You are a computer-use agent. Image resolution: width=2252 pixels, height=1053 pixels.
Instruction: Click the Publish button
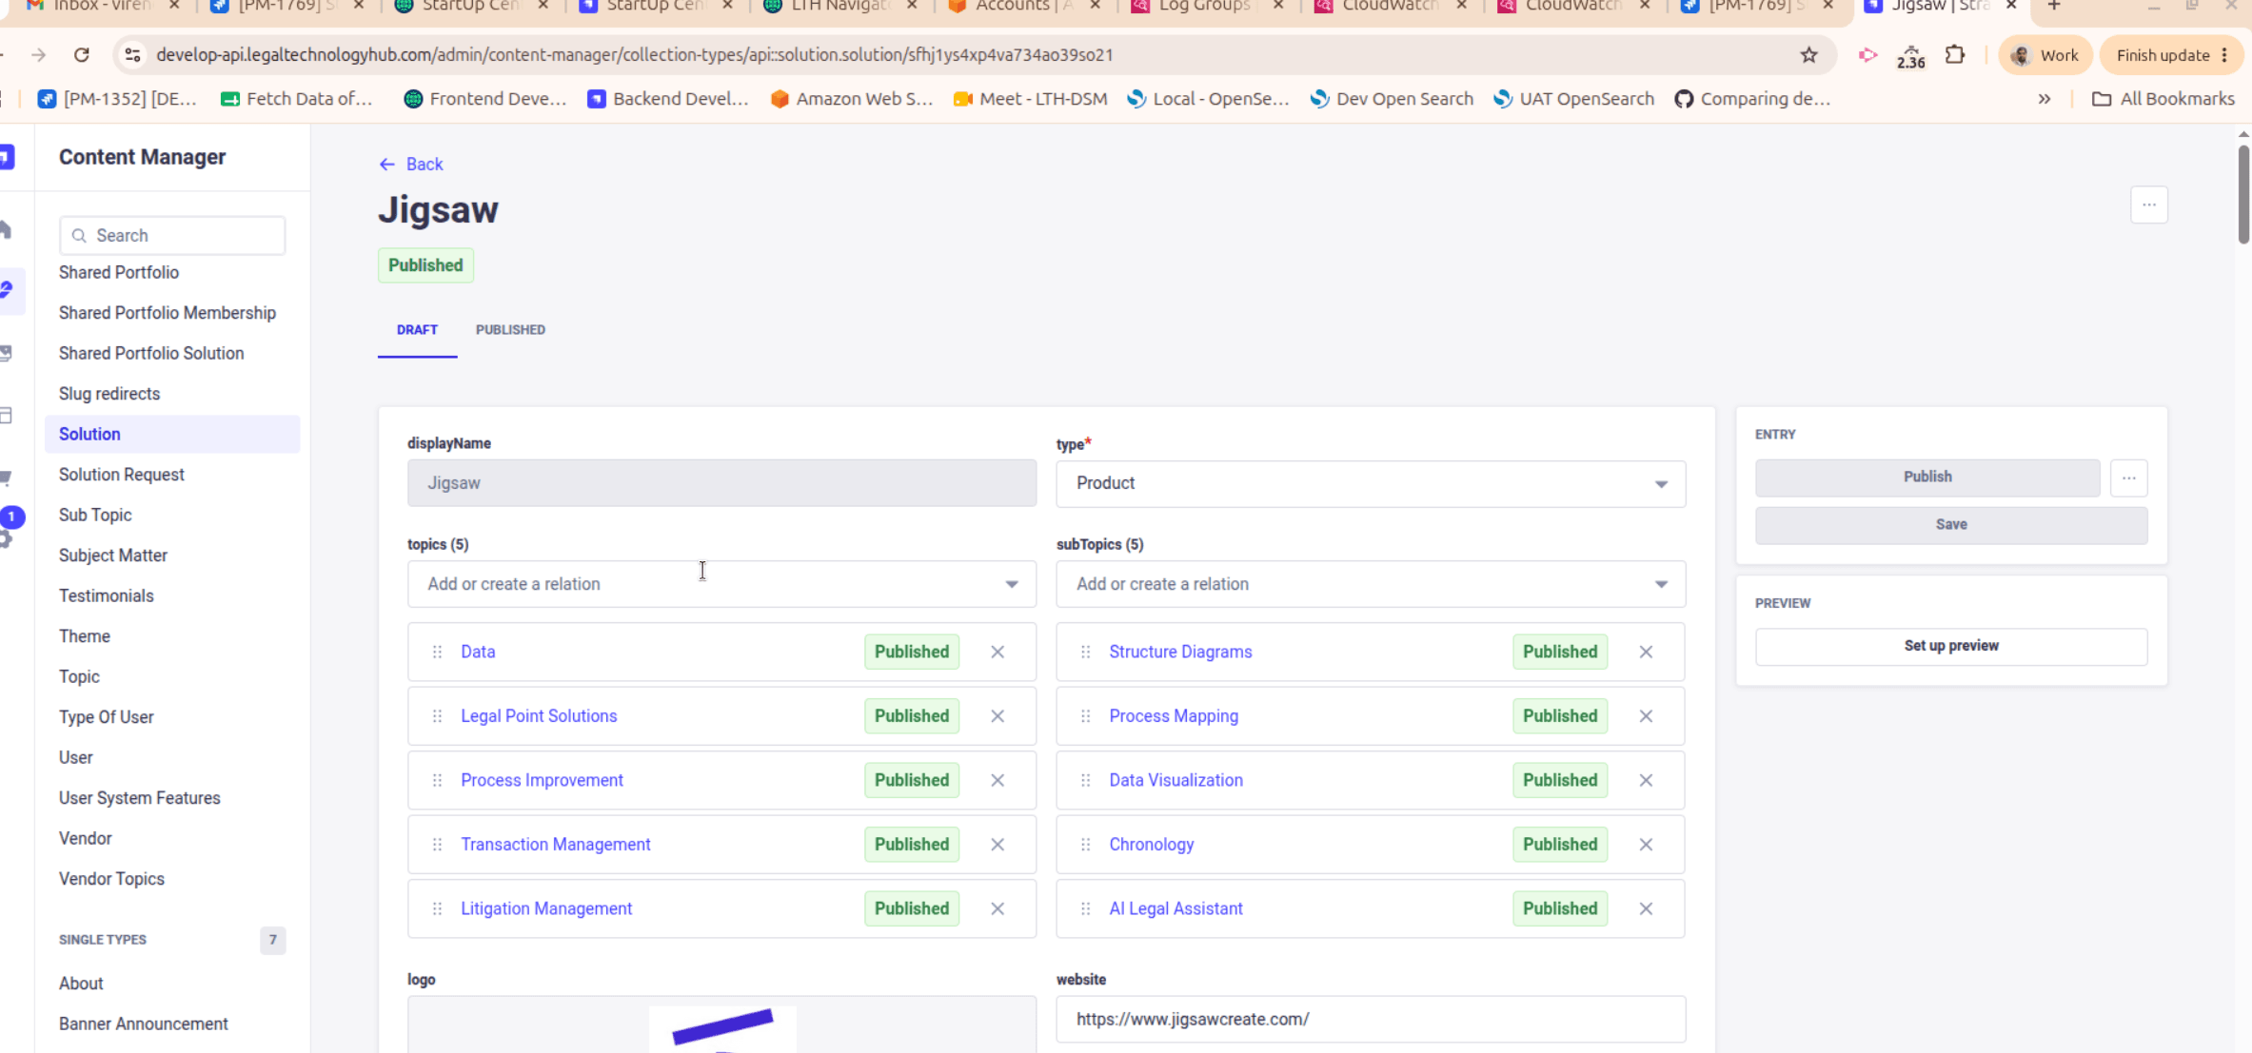tap(1927, 477)
